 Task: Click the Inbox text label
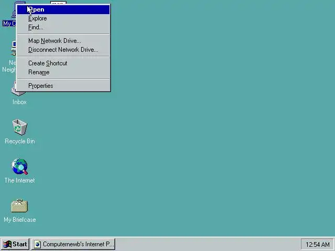pyautogui.click(x=20, y=102)
